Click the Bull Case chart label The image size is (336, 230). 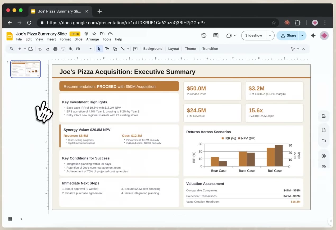275,171
